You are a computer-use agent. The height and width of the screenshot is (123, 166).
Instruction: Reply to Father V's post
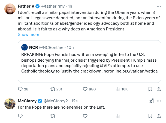(20, 89)
